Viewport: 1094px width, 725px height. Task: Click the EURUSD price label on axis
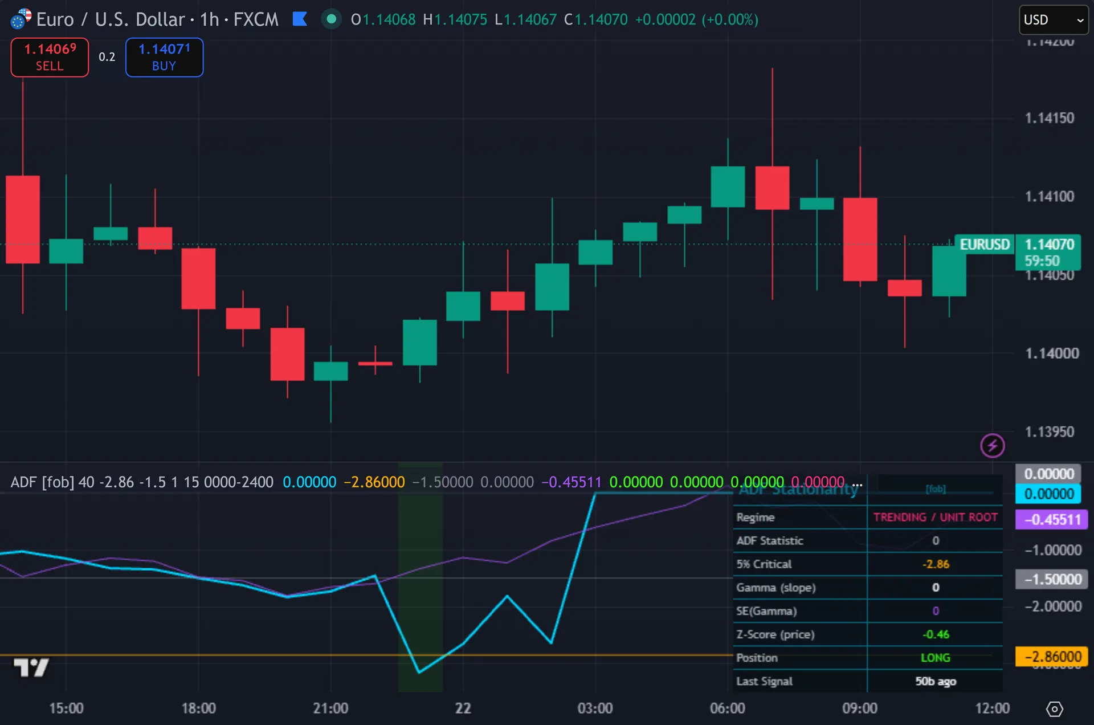click(984, 245)
